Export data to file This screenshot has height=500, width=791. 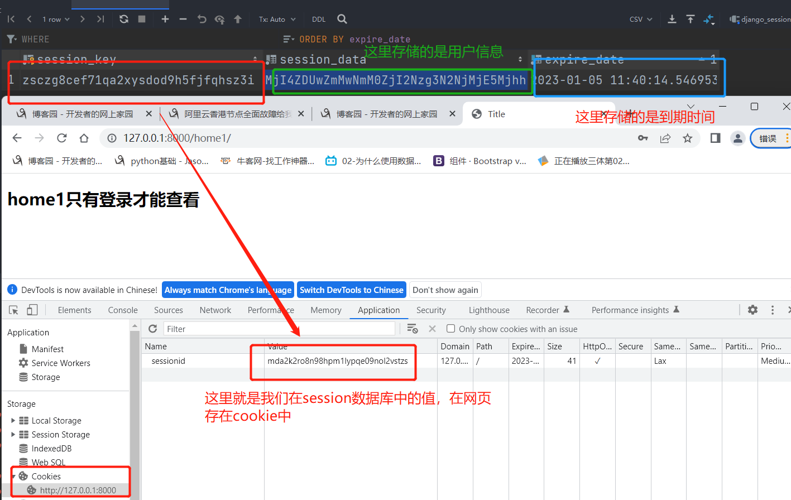click(672, 19)
